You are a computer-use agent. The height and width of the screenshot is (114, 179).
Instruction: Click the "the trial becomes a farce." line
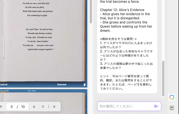pos(120,2)
